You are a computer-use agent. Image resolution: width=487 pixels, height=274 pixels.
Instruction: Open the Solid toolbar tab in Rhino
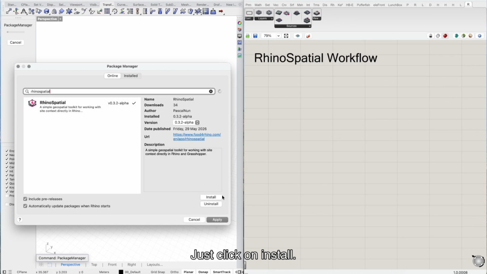[156, 5]
